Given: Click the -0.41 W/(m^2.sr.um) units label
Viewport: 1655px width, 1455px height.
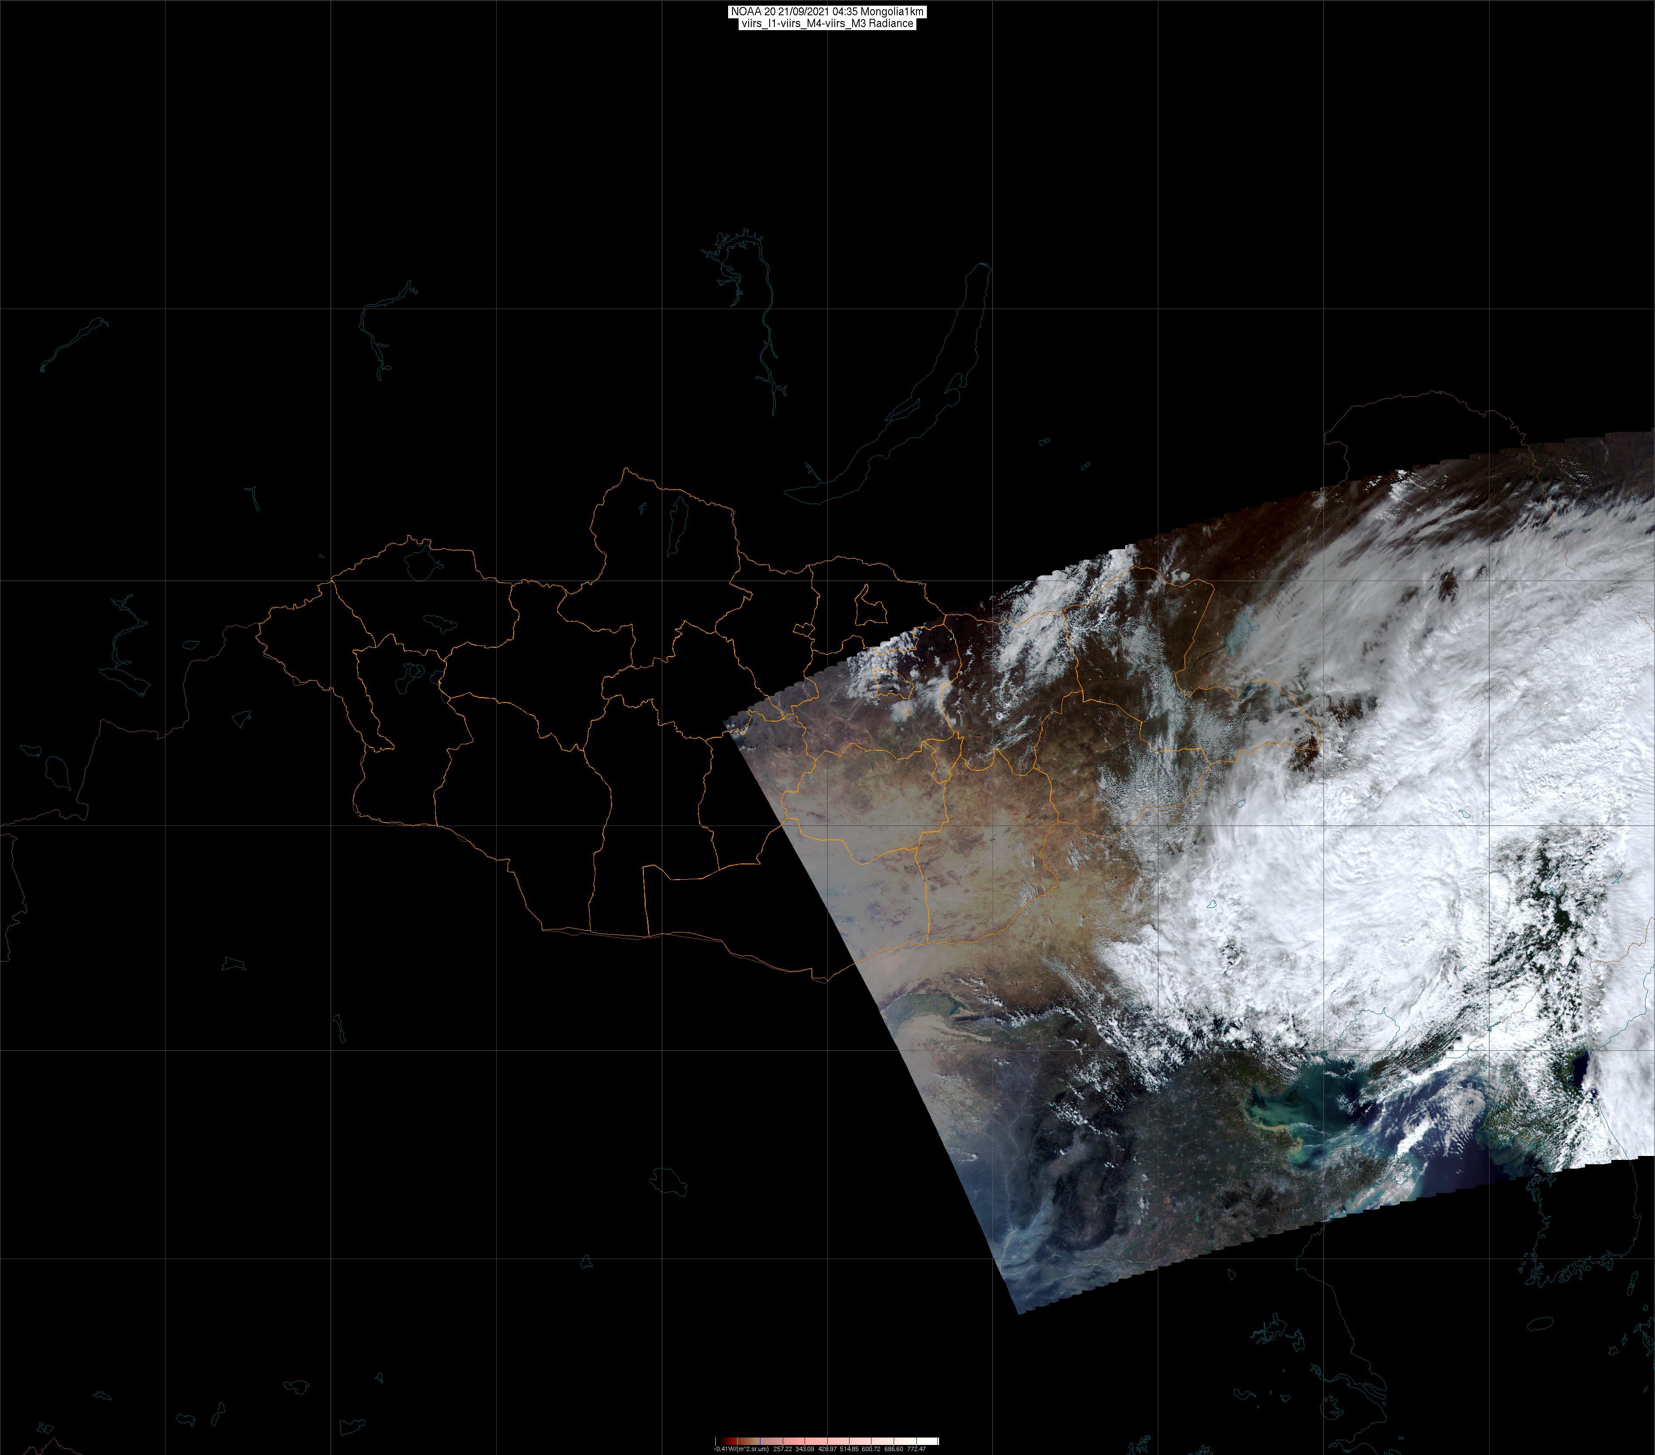Looking at the screenshot, I should click(x=741, y=1449).
